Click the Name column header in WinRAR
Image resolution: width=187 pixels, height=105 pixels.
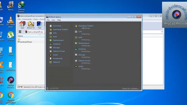20,36
